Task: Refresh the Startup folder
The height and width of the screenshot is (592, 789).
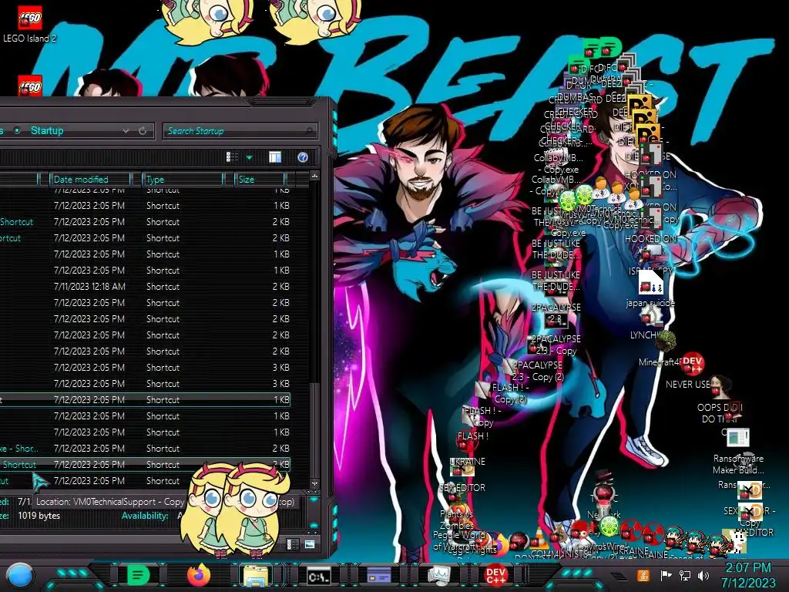Action: 143,131
